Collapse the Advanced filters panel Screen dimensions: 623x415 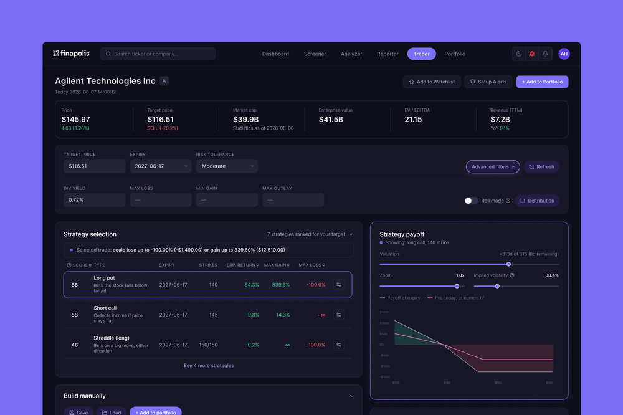coord(493,167)
